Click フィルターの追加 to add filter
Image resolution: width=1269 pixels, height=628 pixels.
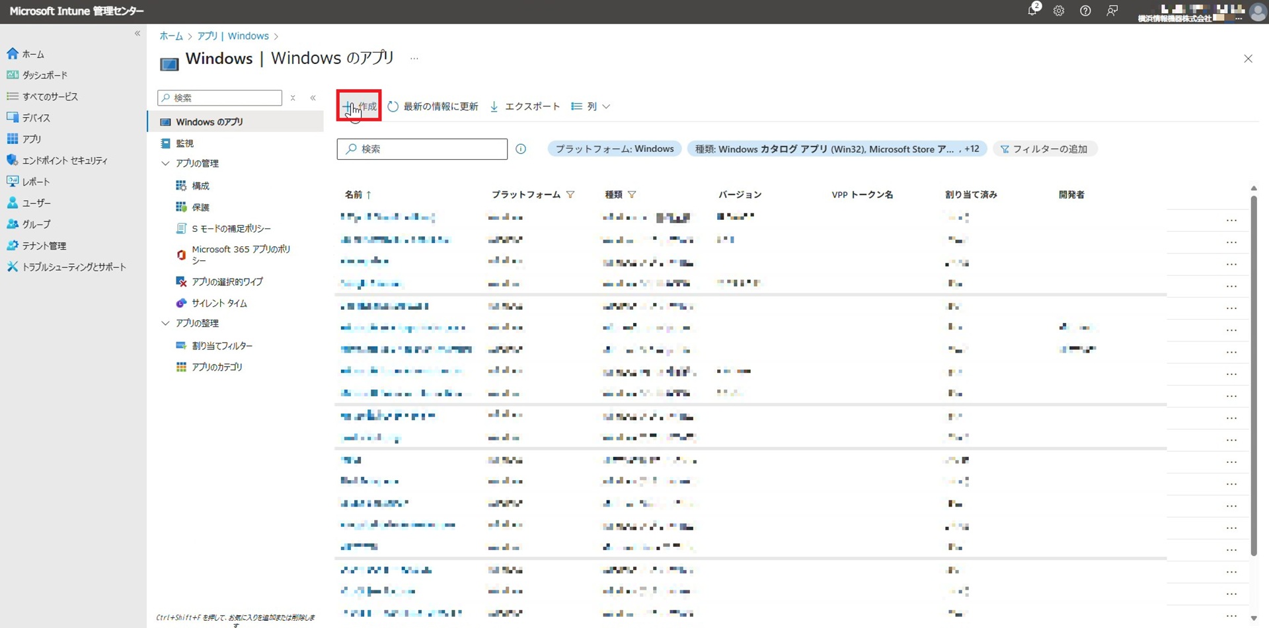[x=1044, y=149]
